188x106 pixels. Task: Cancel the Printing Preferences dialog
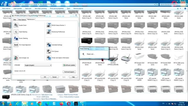click(54, 77)
